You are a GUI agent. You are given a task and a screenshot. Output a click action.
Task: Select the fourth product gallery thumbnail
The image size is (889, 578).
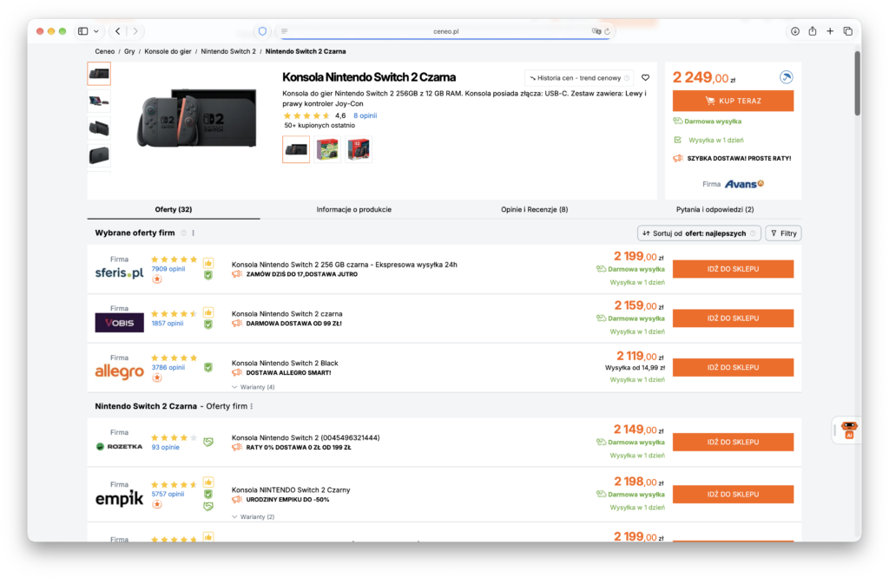(x=99, y=154)
